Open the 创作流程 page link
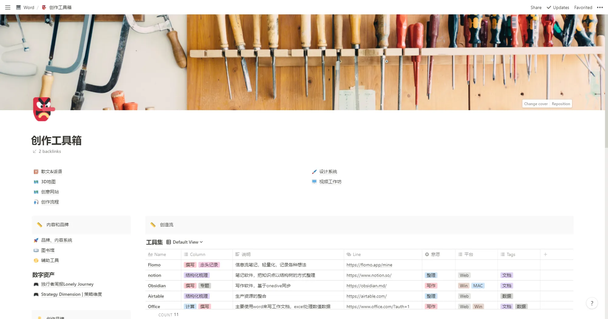 pyautogui.click(x=50, y=202)
